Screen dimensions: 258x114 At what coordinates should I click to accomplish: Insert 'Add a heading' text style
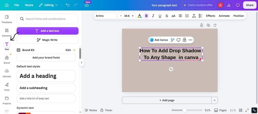pos(46,76)
